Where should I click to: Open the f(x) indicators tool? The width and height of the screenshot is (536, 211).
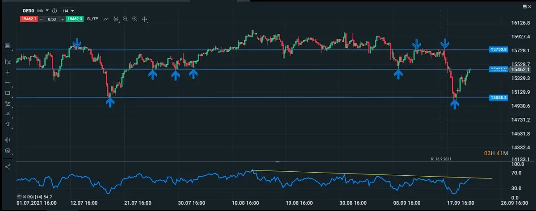point(8,62)
